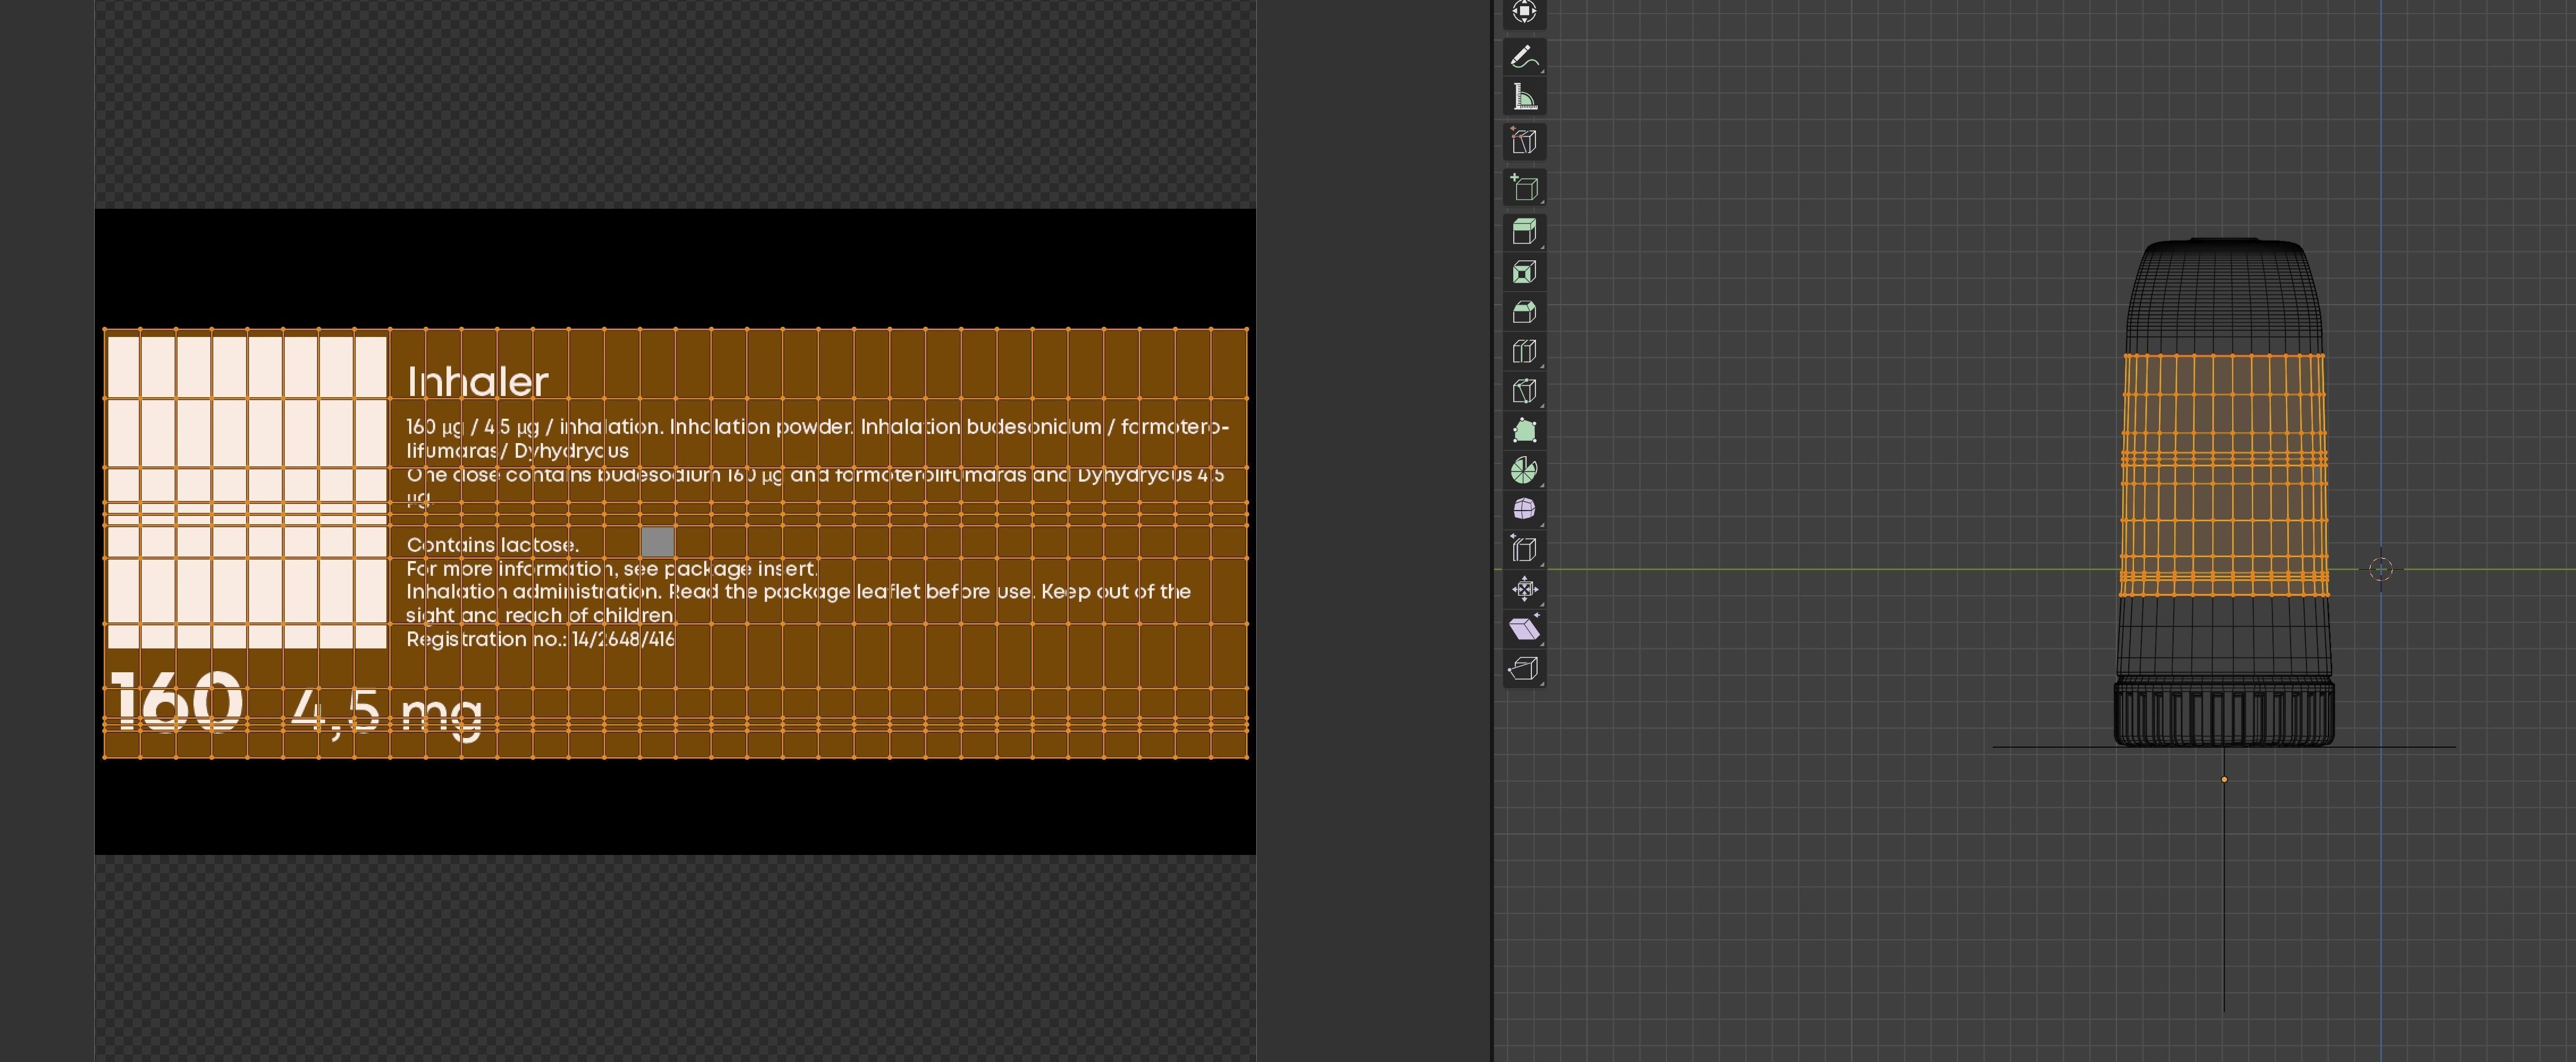This screenshot has height=1062, width=2576.
Task: Activate the Measure ruler tool
Action: pyautogui.click(x=1524, y=98)
